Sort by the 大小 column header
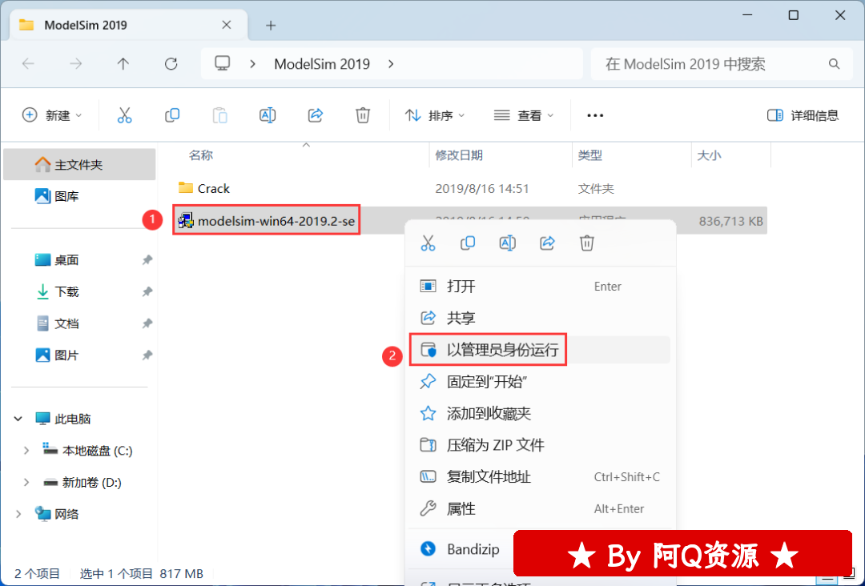The image size is (865, 586). tap(709, 155)
